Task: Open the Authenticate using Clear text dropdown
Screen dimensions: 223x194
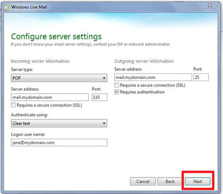Action: point(59,123)
